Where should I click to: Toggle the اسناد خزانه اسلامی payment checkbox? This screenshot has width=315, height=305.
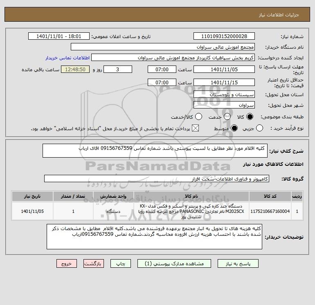point(195,128)
